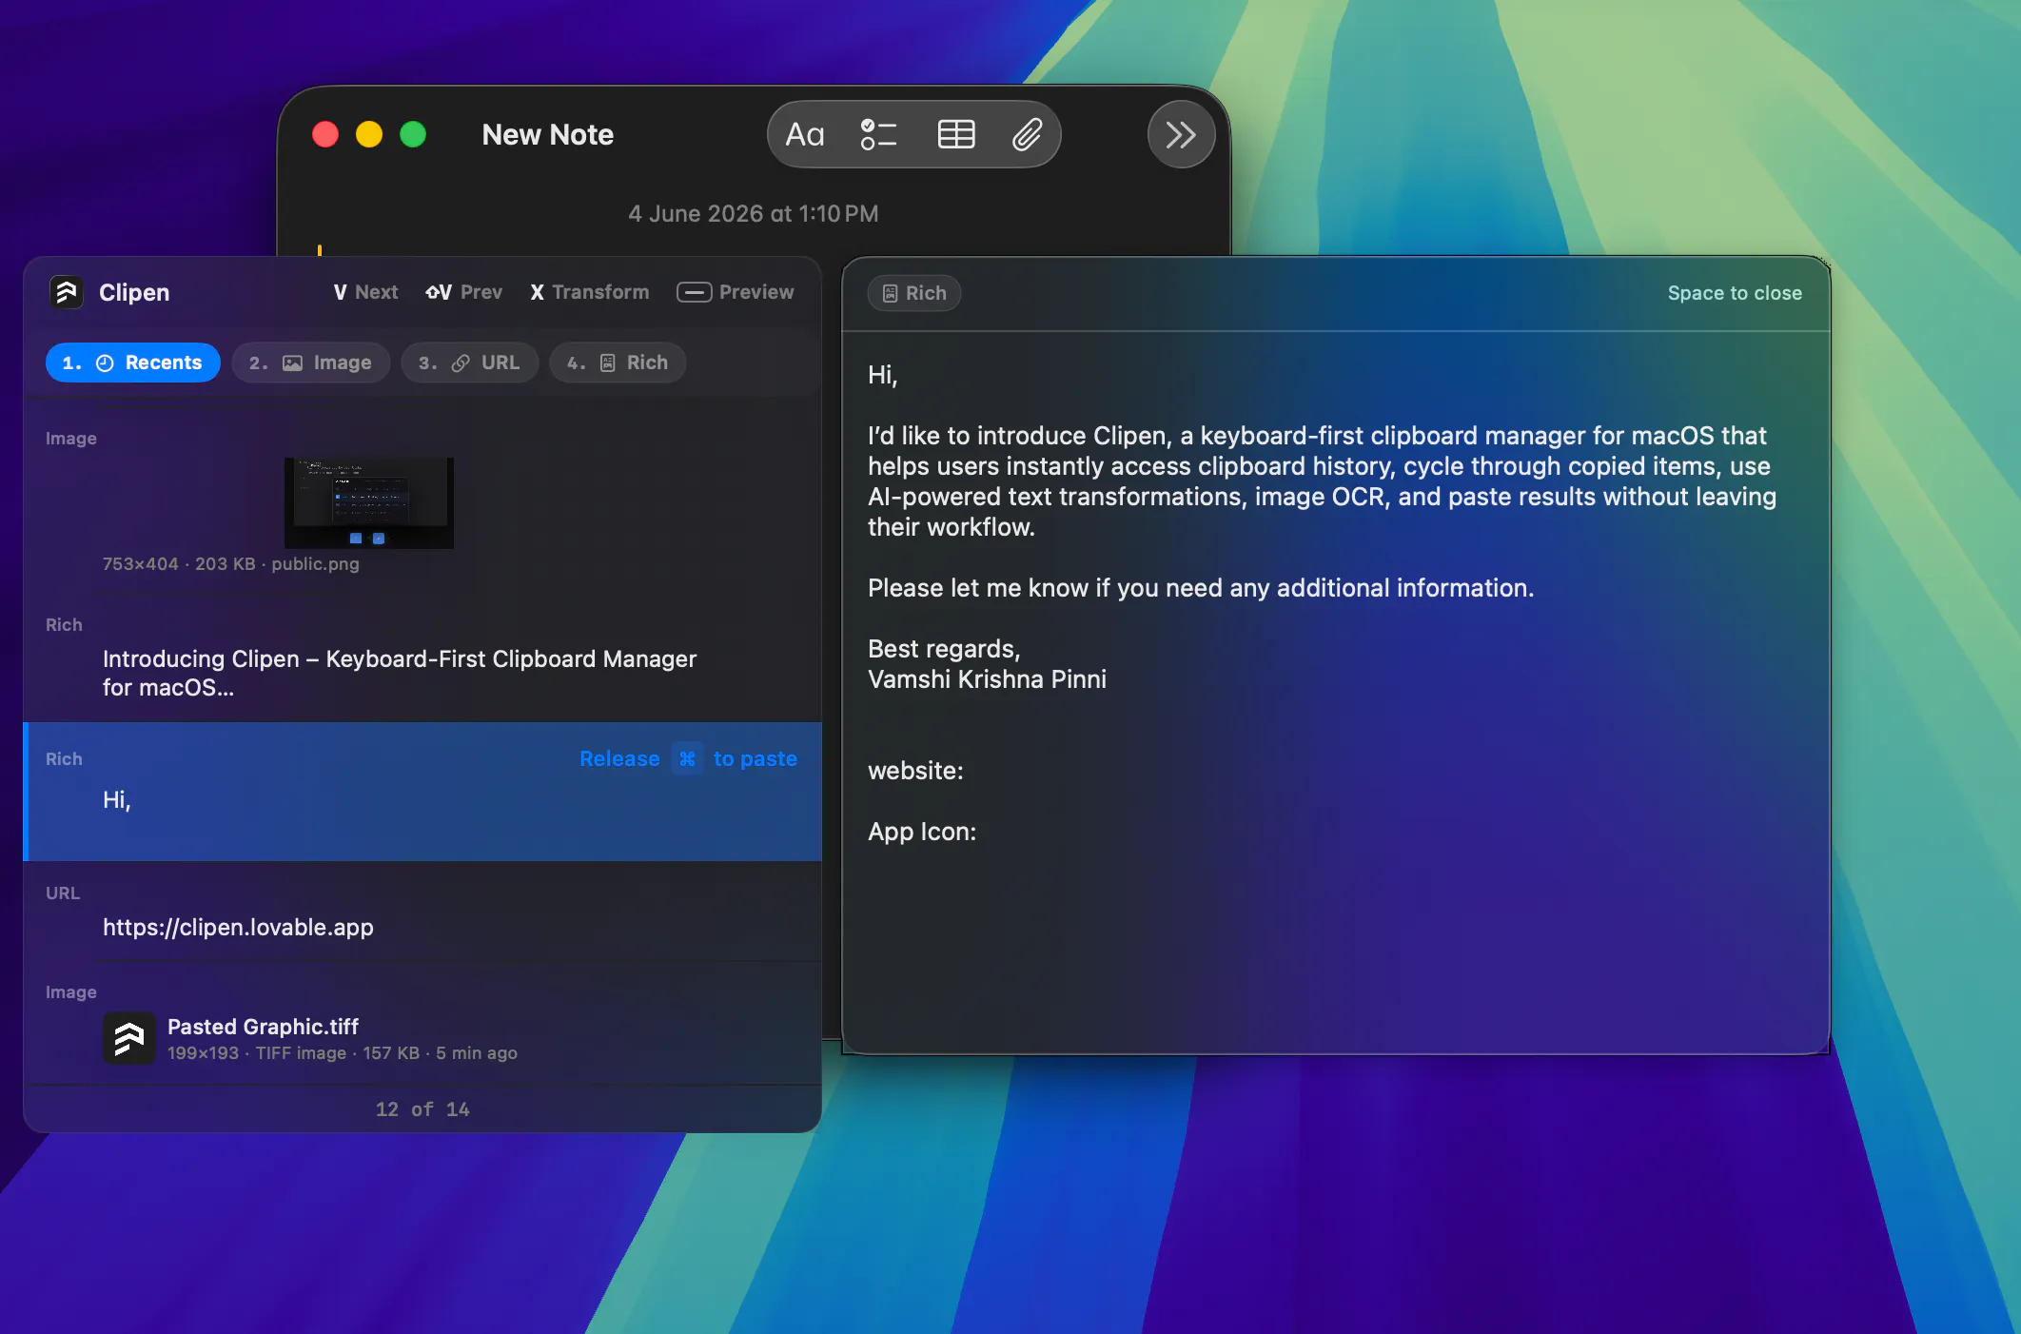Click the 'website:' line in the preview
Image resolution: width=2021 pixels, height=1334 pixels.
[915, 771]
